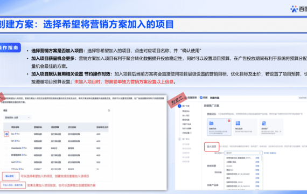Select the radio button for project duasdasda
This screenshot has height=194, width=307.
pyautogui.click(x=6, y=148)
